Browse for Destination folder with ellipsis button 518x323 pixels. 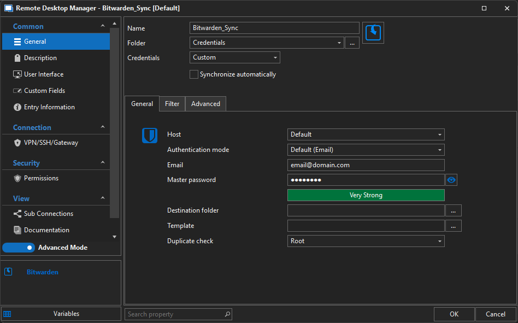click(454, 210)
